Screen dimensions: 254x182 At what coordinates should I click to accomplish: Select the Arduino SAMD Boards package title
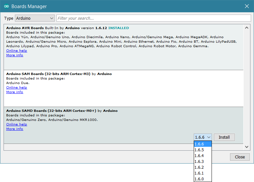point(51,111)
